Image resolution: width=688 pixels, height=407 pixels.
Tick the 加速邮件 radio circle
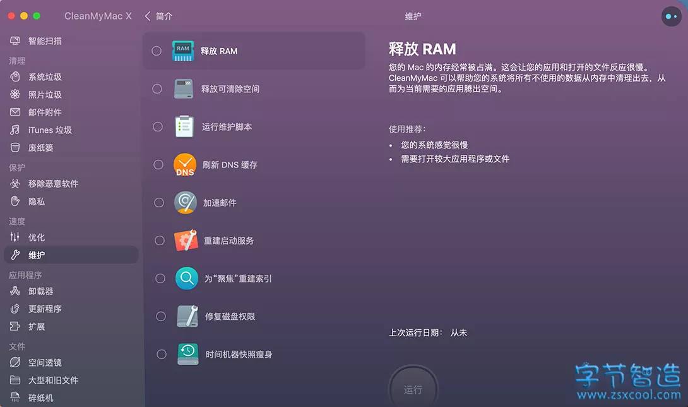[159, 203]
